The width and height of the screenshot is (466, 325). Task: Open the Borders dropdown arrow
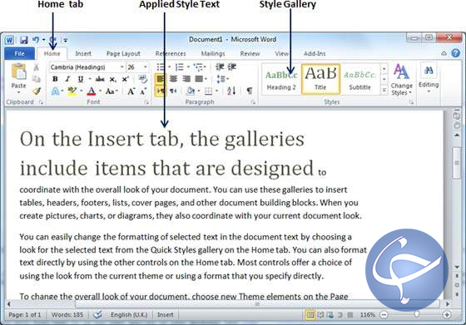pos(216,91)
